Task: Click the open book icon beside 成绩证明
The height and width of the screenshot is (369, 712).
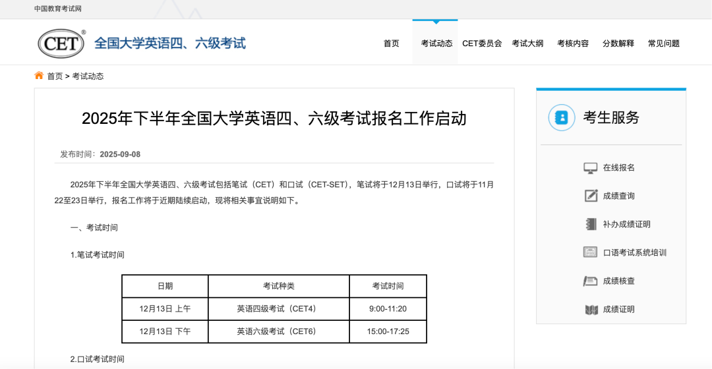Action: coord(590,309)
